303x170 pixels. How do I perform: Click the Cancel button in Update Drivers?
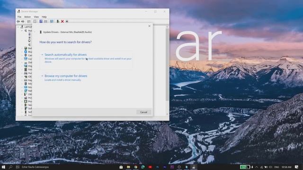click(143, 112)
